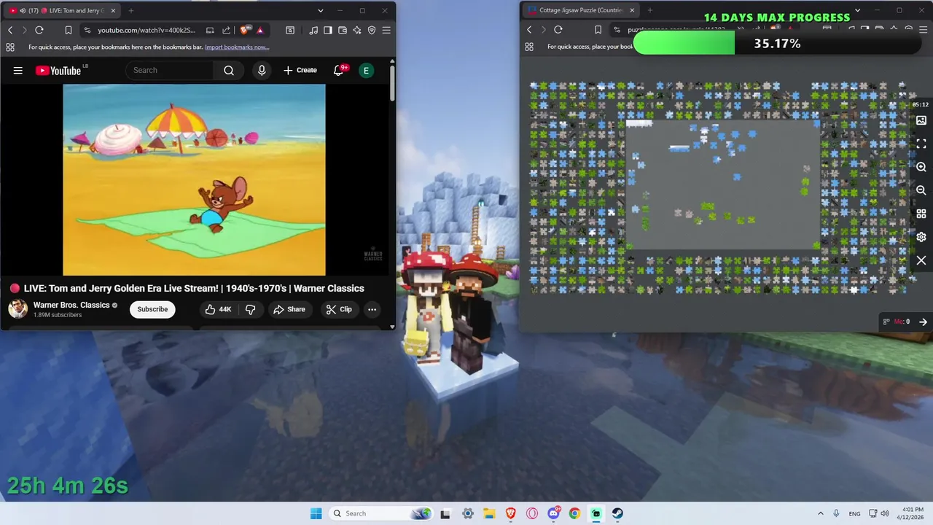Clip the live stream
Viewport: 933px width, 525px height.
(339, 309)
